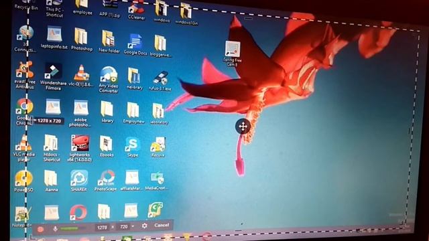Select the adobe photosho... file icon
Viewport: 429px width, 241px height.
tap(80, 113)
